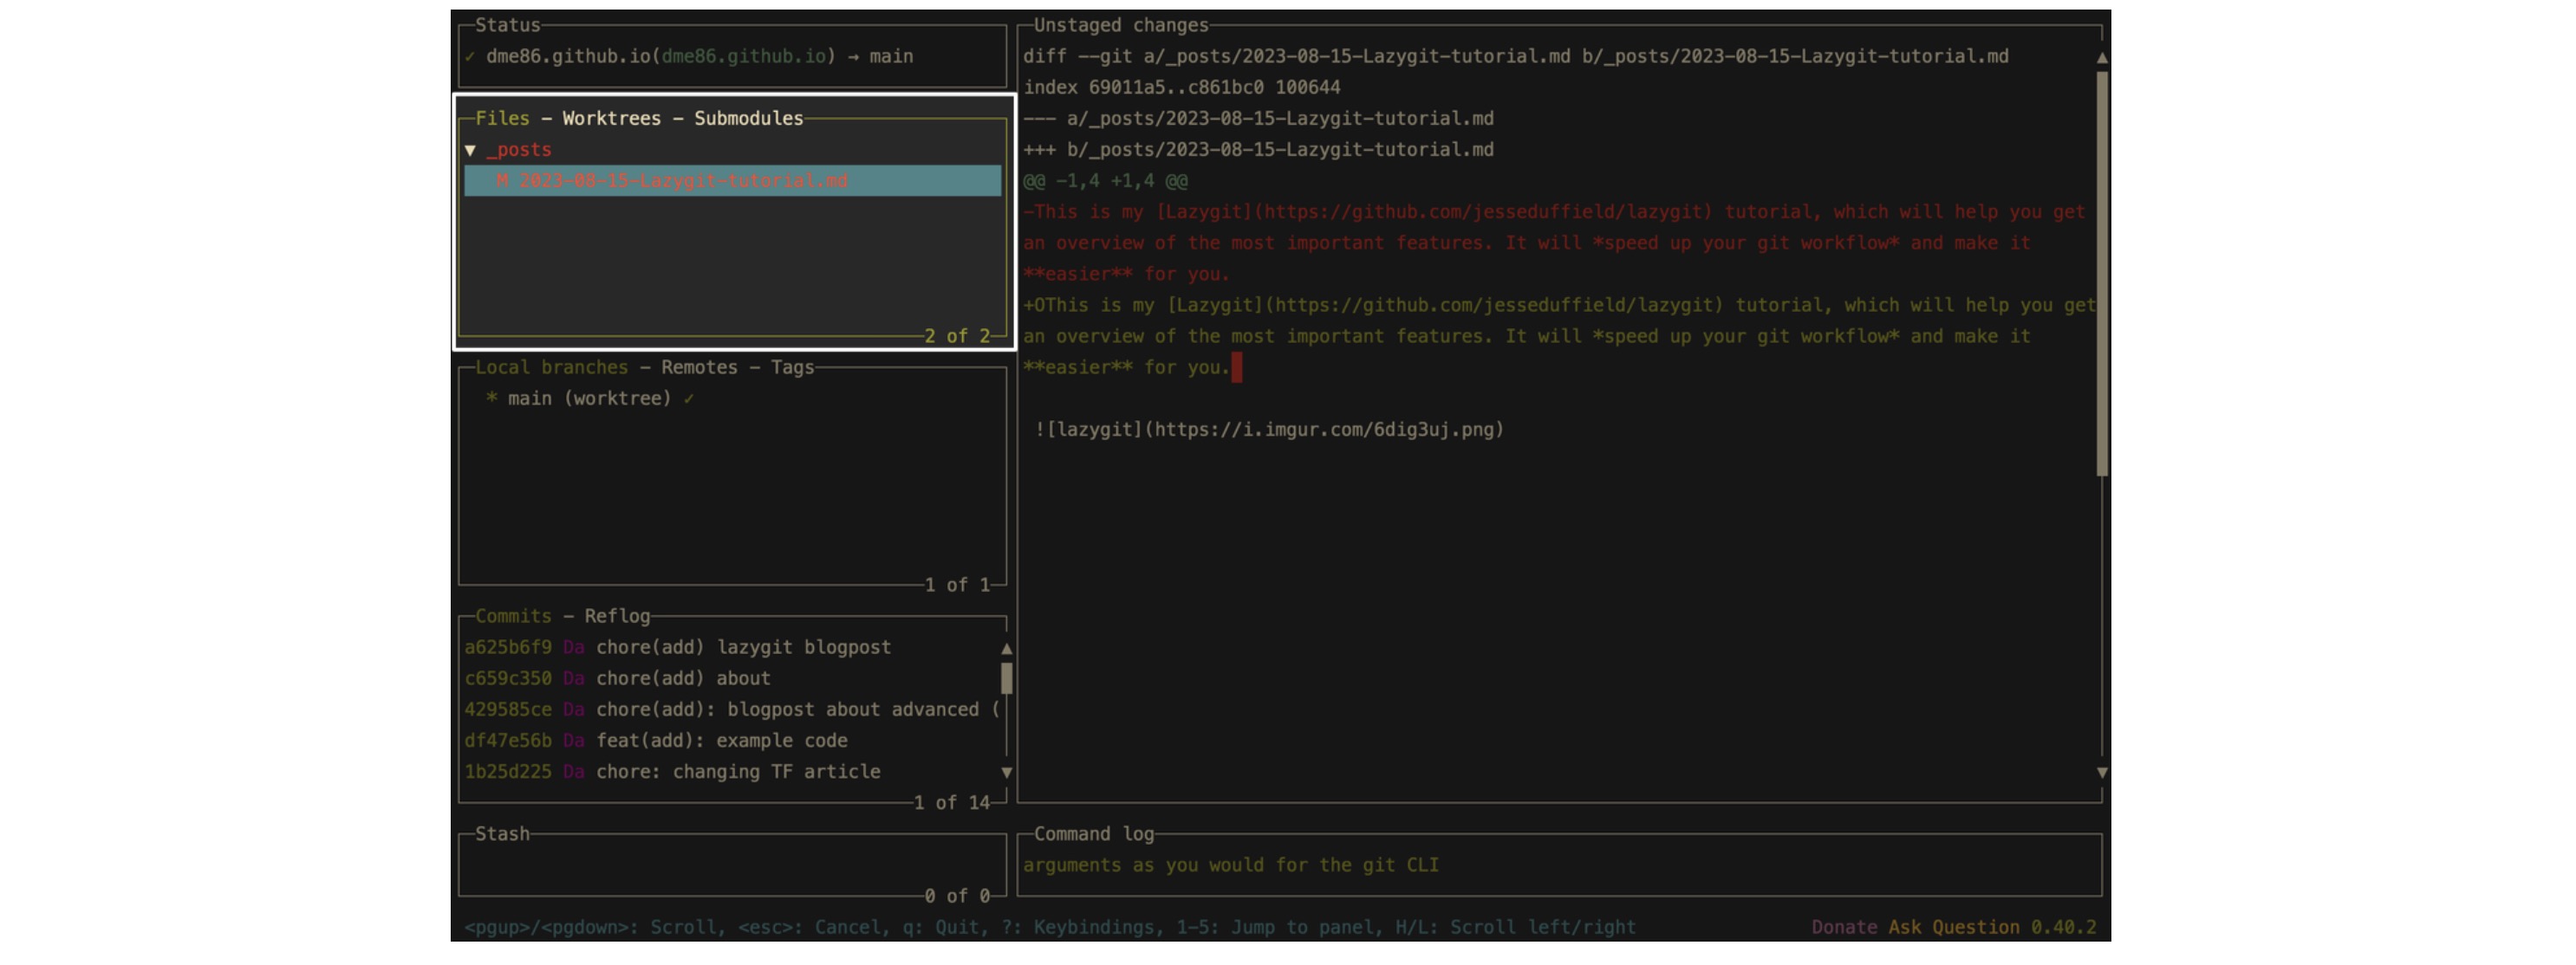Click the index 69011a5..c861bc0 line
The height and width of the screenshot is (965, 2576).
click(x=1181, y=87)
